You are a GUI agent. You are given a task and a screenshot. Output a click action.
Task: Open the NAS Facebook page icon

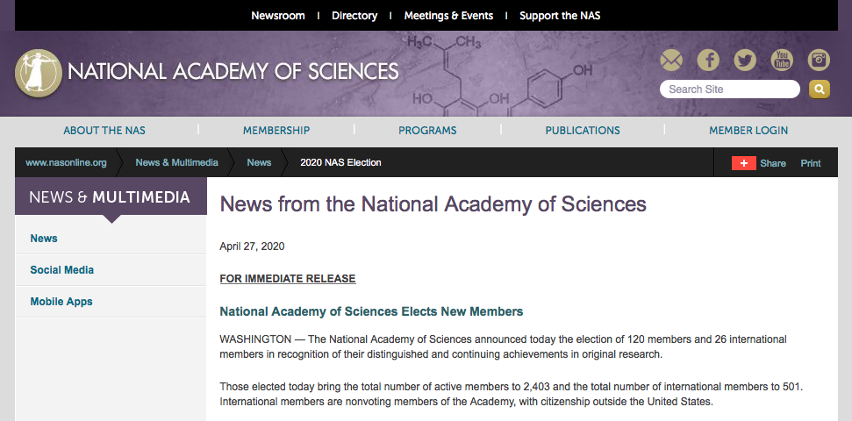(708, 60)
